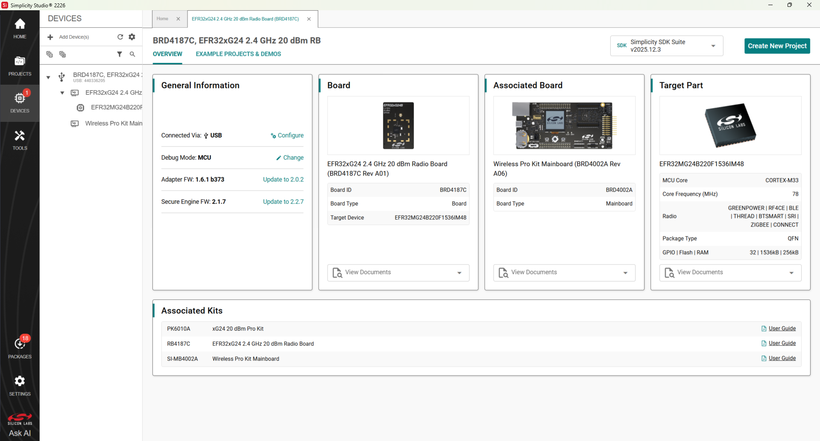Click the 'CORTEX-M33' MCU Core value
820x441 pixels.
(x=782, y=180)
